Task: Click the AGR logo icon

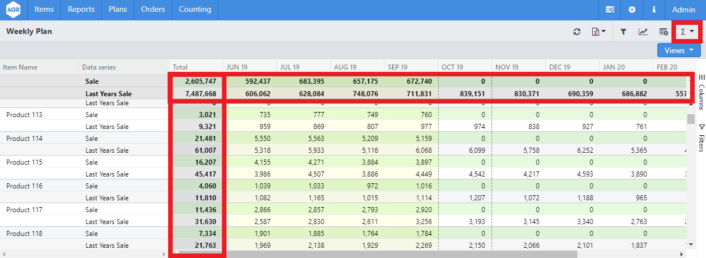Action: (14, 10)
